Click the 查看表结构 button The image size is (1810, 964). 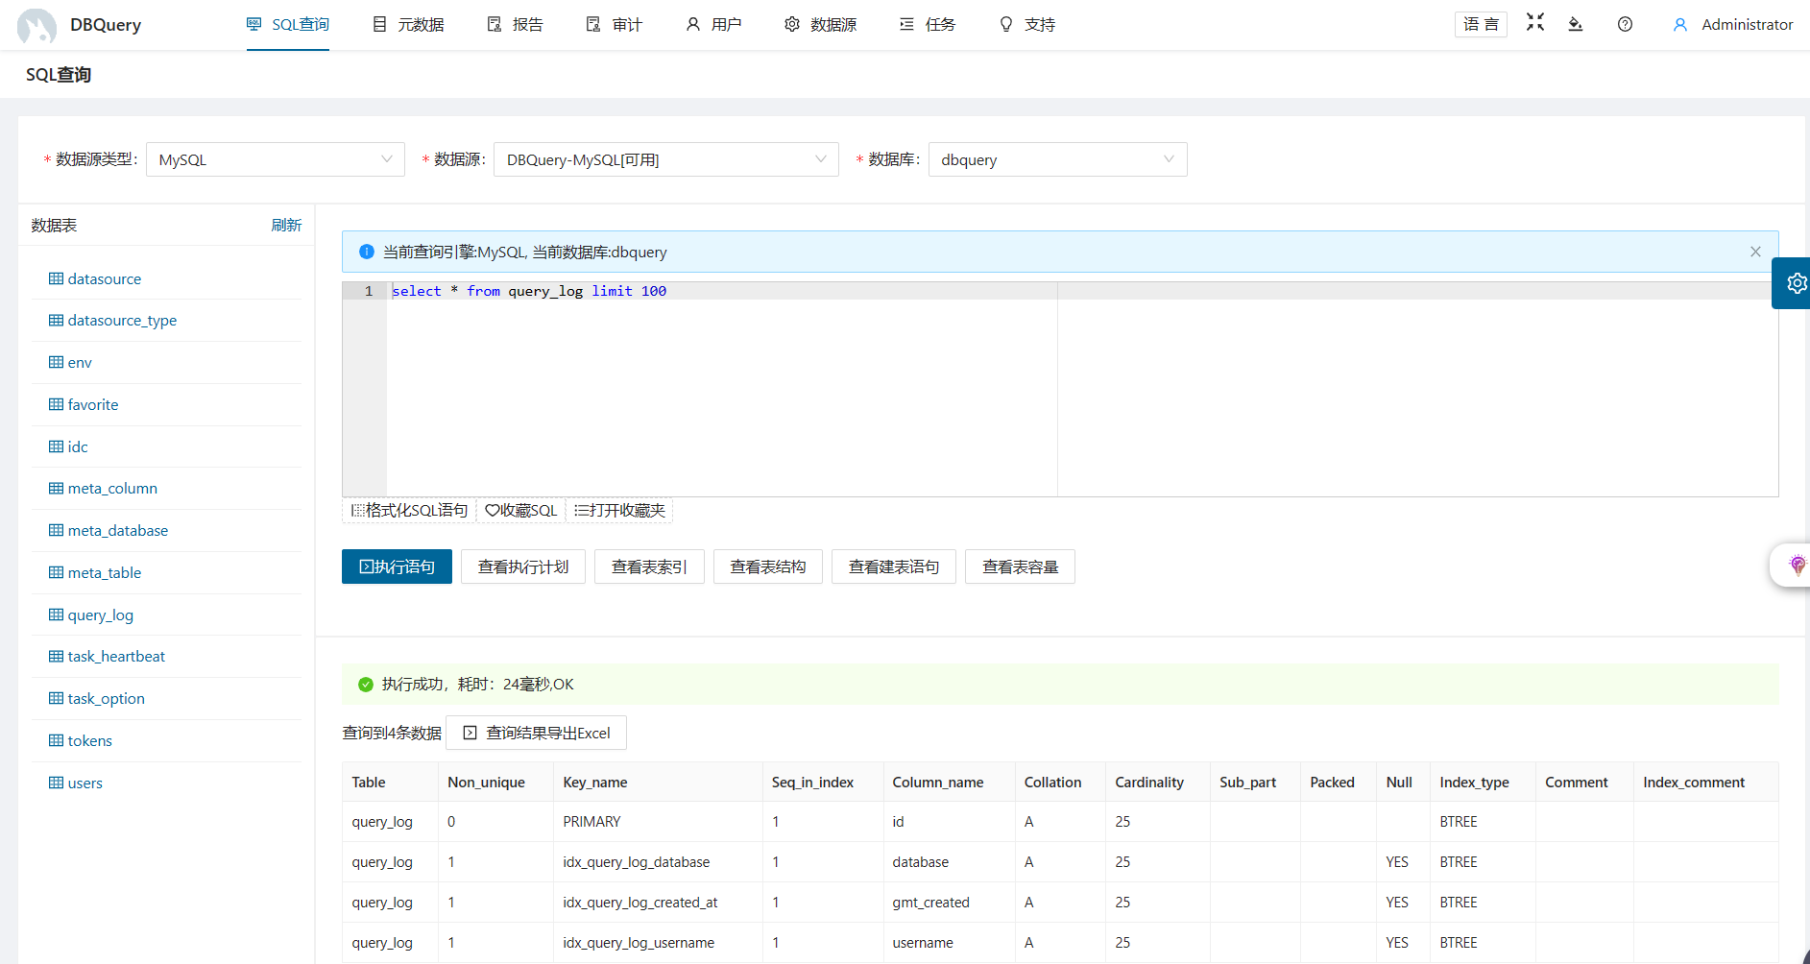[768, 566]
